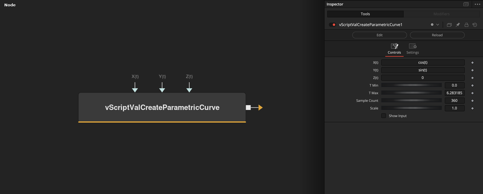Viewport: 483px width, 194px height.
Task: Pin the tool in the Inspector
Action: click(458, 25)
